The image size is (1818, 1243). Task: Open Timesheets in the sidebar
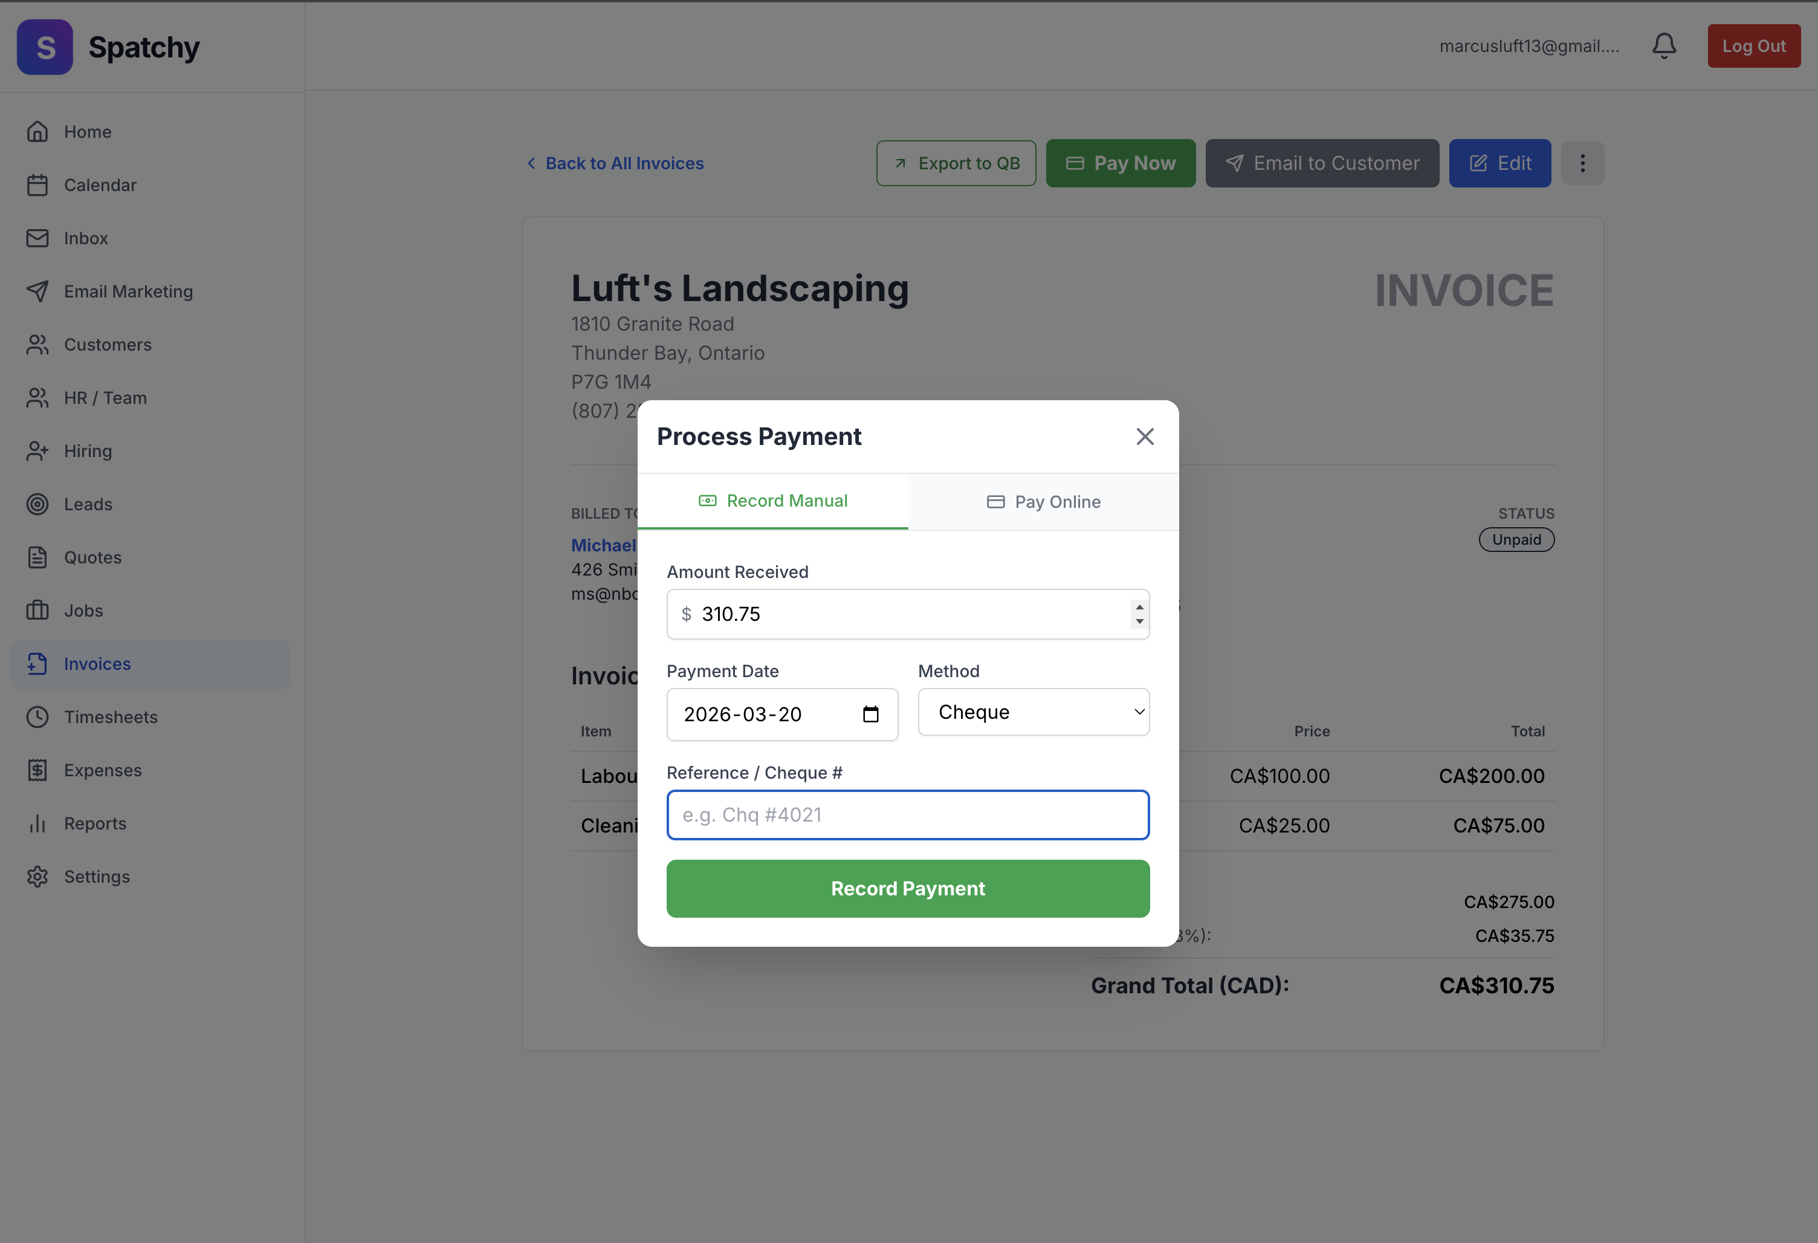point(150,717)
